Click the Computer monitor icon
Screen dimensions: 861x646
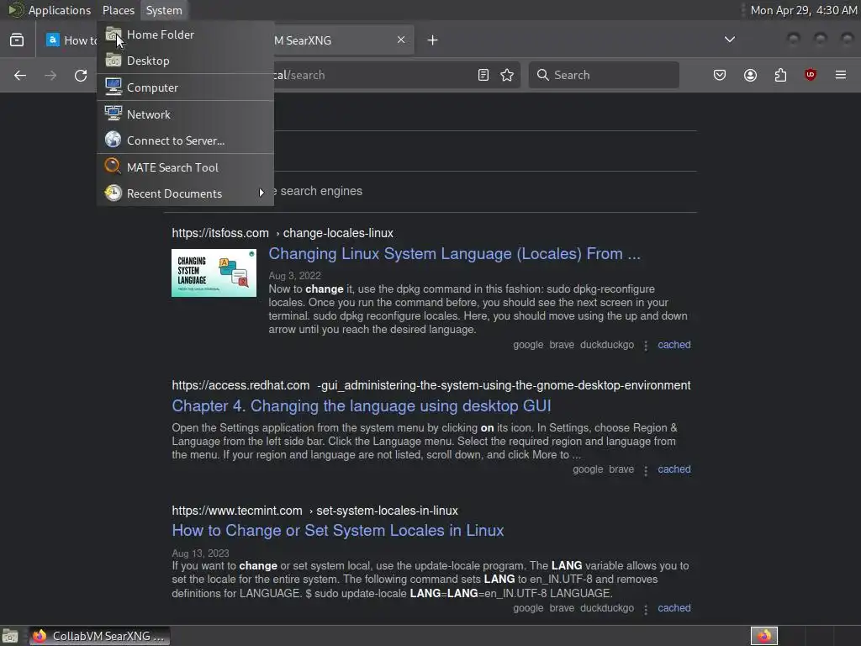(x=114, y=87)
